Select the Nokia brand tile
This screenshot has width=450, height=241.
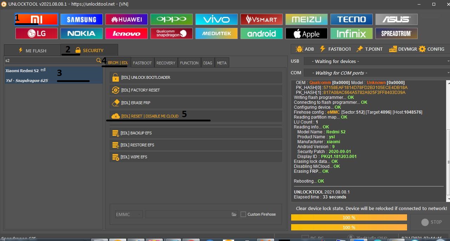click(x=82, y=33)
